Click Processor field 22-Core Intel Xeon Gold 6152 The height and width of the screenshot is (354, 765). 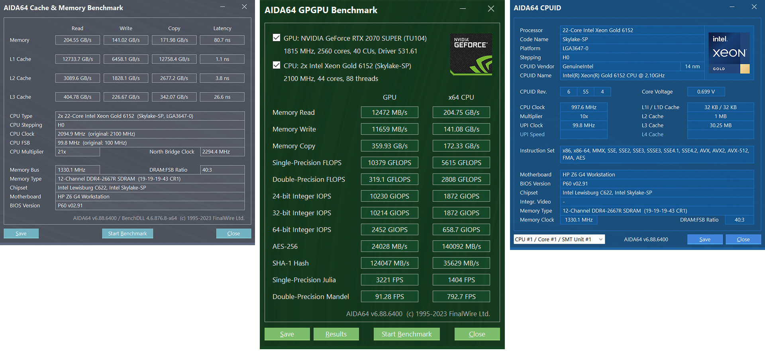tap(632, 30)
